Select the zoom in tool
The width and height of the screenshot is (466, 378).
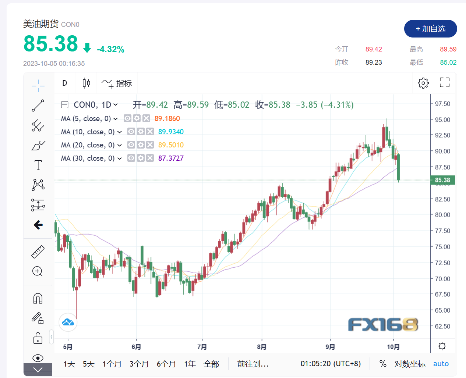point(38,271)
